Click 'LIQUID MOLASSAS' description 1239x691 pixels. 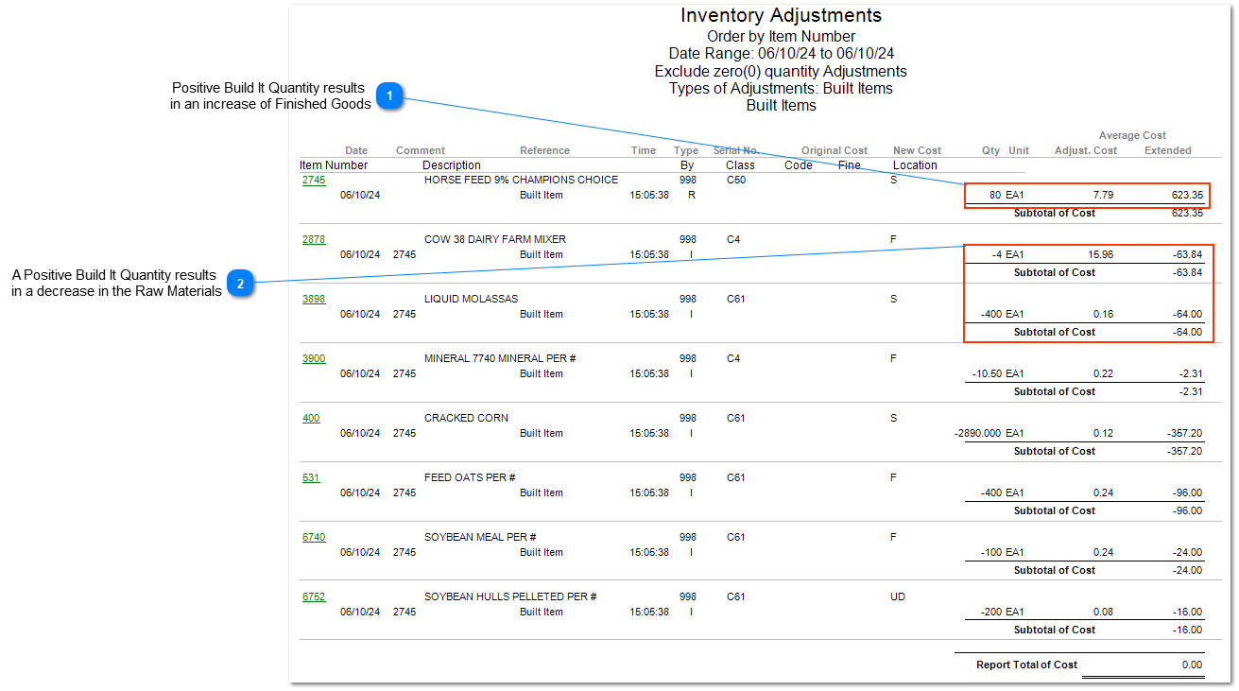(x=471, y=299)
